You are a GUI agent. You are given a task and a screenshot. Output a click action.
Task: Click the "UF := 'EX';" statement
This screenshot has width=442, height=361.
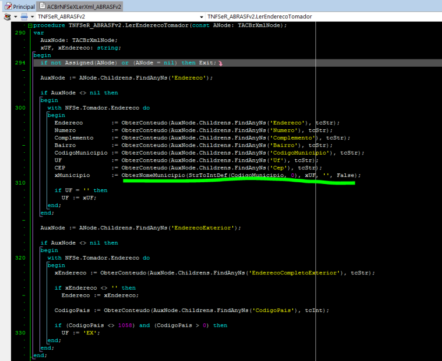point(81,333)
